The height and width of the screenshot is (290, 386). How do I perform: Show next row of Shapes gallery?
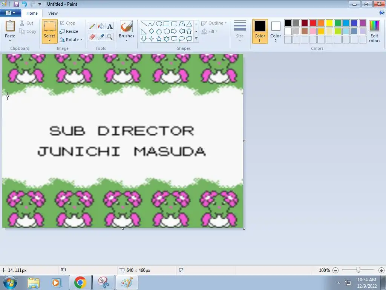pos(196,31)
